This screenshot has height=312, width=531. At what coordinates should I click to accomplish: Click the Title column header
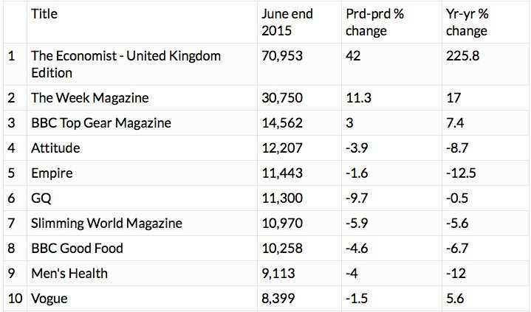44,14
